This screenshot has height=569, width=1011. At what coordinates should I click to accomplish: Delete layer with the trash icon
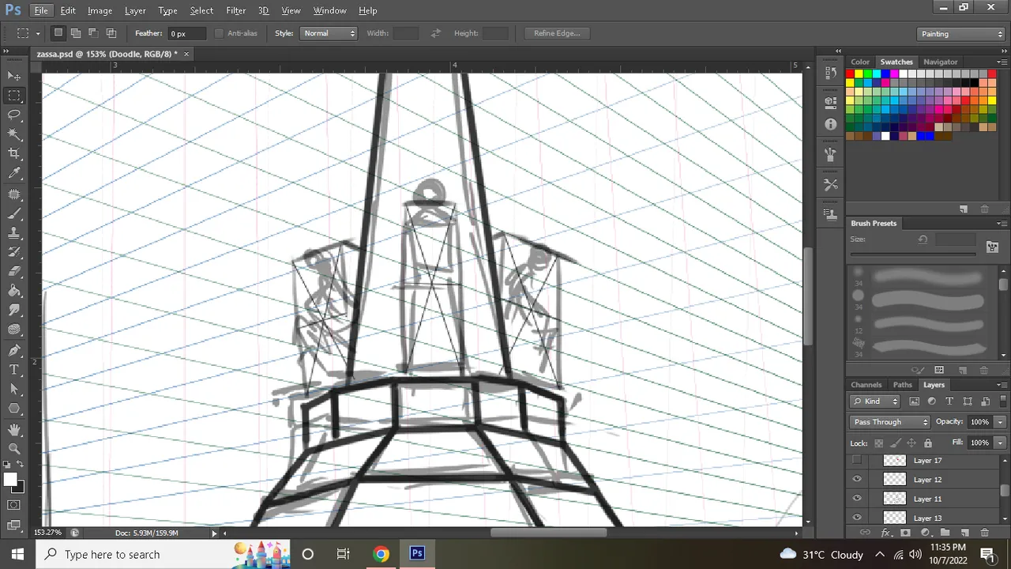(x=984, y=533)
